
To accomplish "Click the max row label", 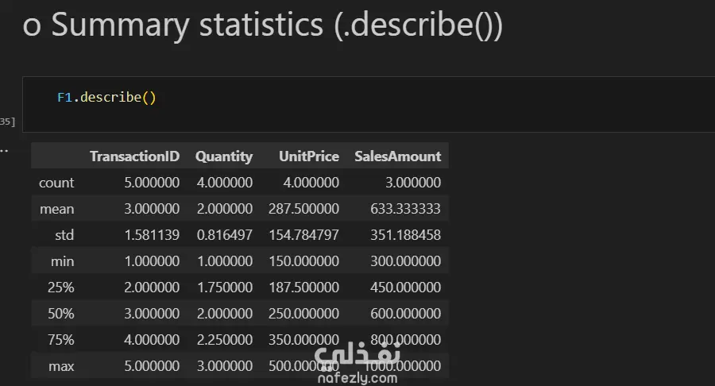I will pos(61,366).
